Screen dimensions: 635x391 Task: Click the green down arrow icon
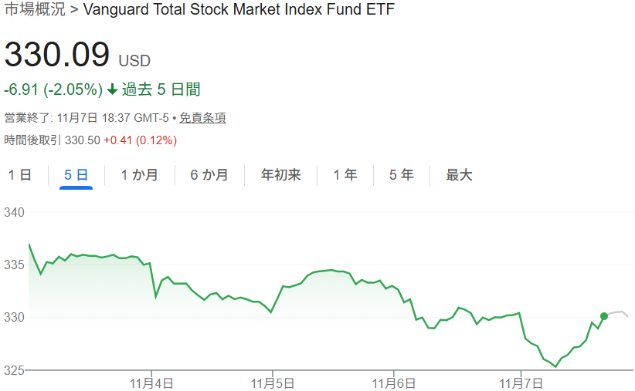[x=112, y=90]
